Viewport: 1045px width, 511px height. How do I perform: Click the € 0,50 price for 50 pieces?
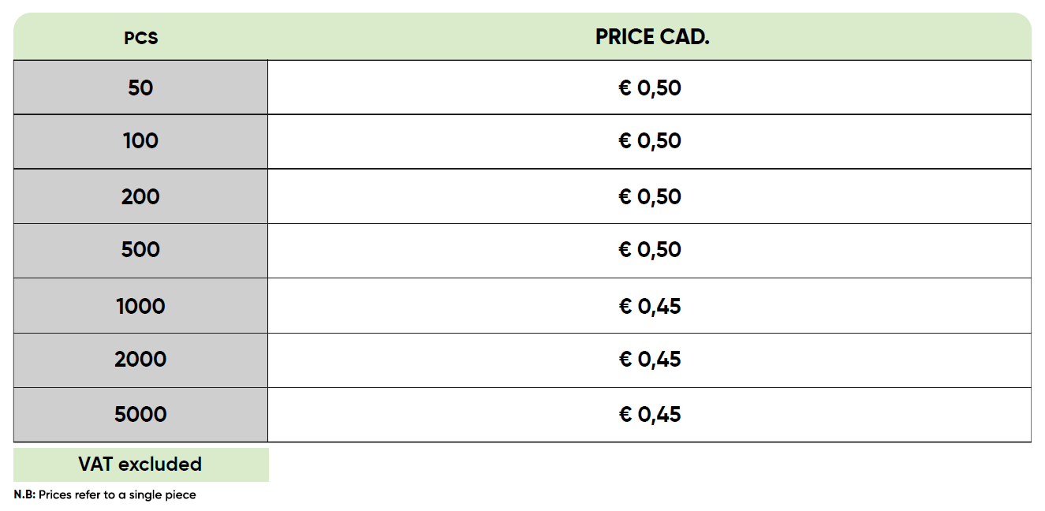[x=649, y=88]
